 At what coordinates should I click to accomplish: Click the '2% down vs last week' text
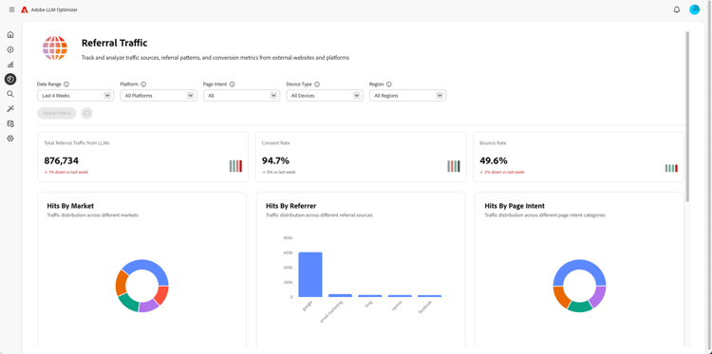click(504, 173)
